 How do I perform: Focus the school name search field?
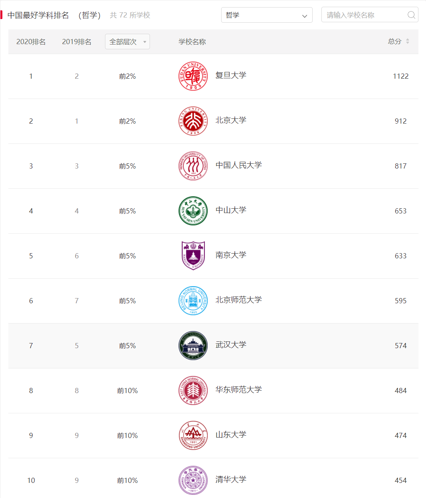coord(364,15)
